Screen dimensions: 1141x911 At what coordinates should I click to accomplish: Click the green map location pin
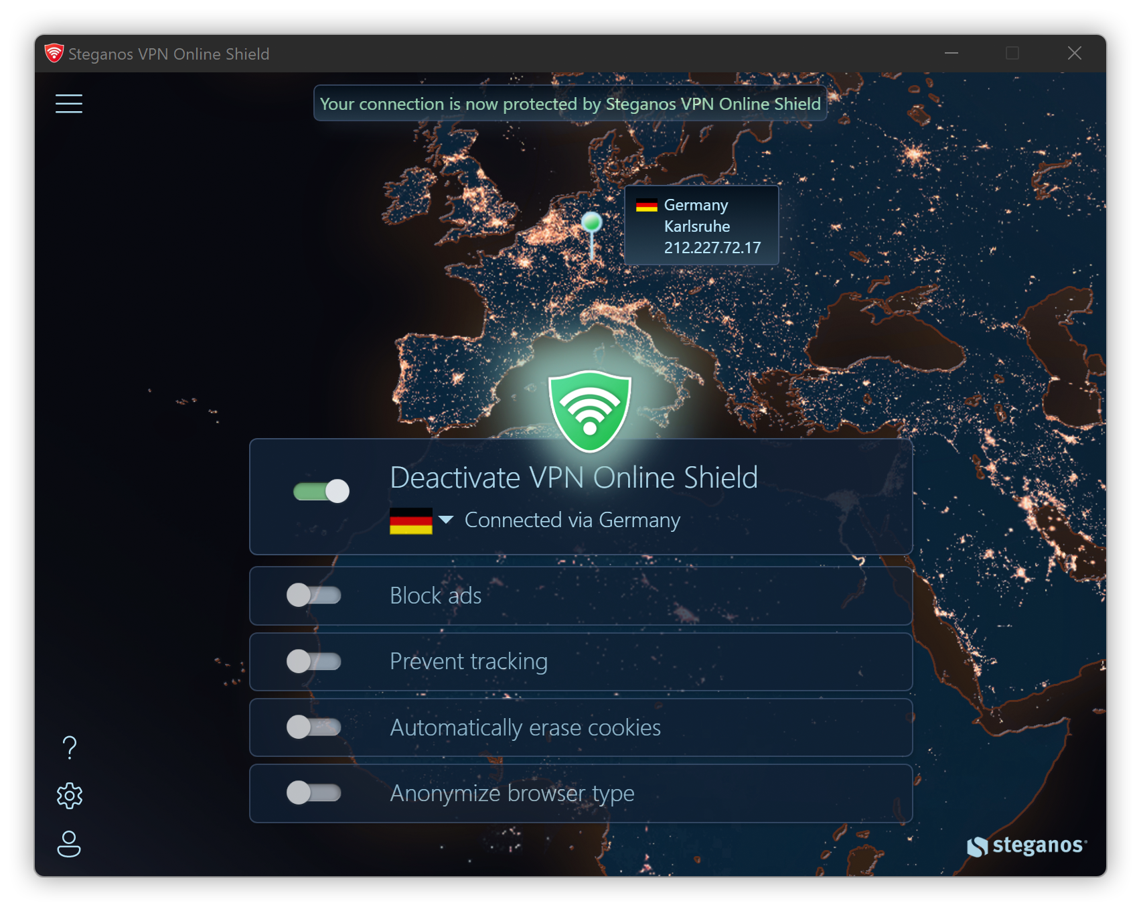[x=591, y=234]
